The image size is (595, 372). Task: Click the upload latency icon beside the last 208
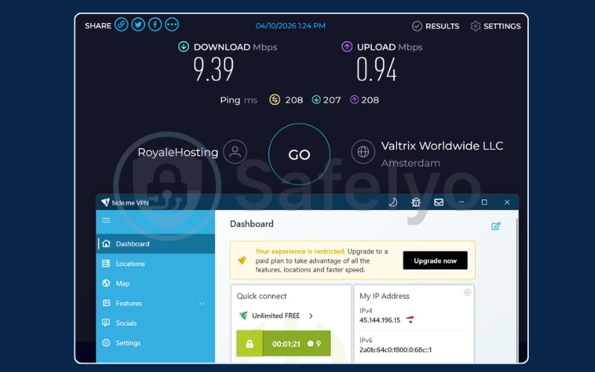[x=354, y=100]
